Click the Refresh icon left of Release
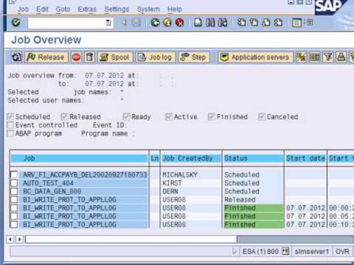 [x=17, y=57]
